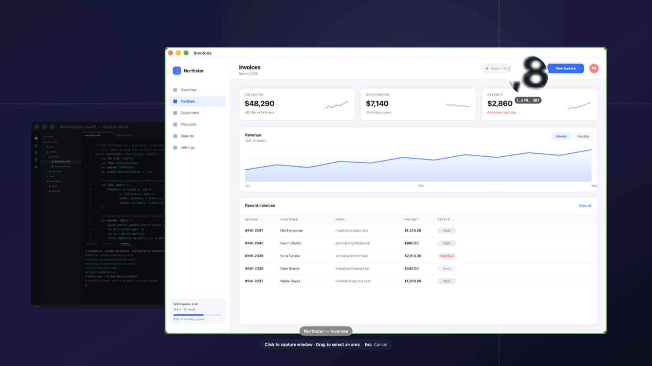Open Reports in the sidebar
Viewport: 652px width, 366px height.
[198, 136]
